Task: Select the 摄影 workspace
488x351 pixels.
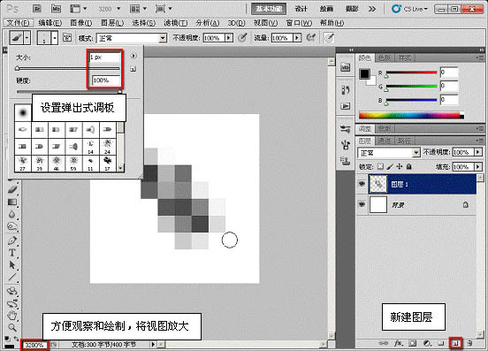Action: [352, 9]
